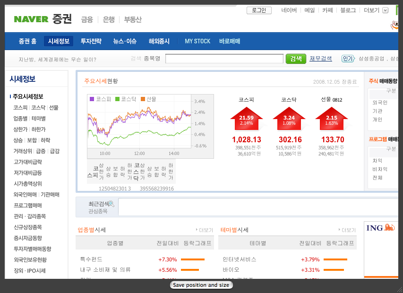The height and width of the screenshot is (293, 403).
Task: Click the purple 코스피 legend swatch in chart
Action: tap(92, 99)
